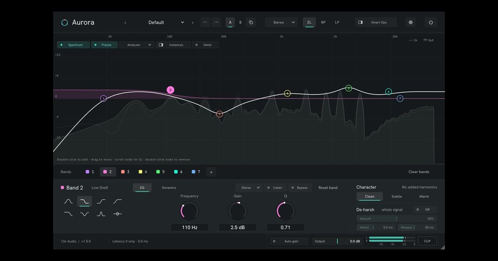Switch to the Dynamics tab
The height and width of the screenshot is (261, 498).
click(169, 188)
